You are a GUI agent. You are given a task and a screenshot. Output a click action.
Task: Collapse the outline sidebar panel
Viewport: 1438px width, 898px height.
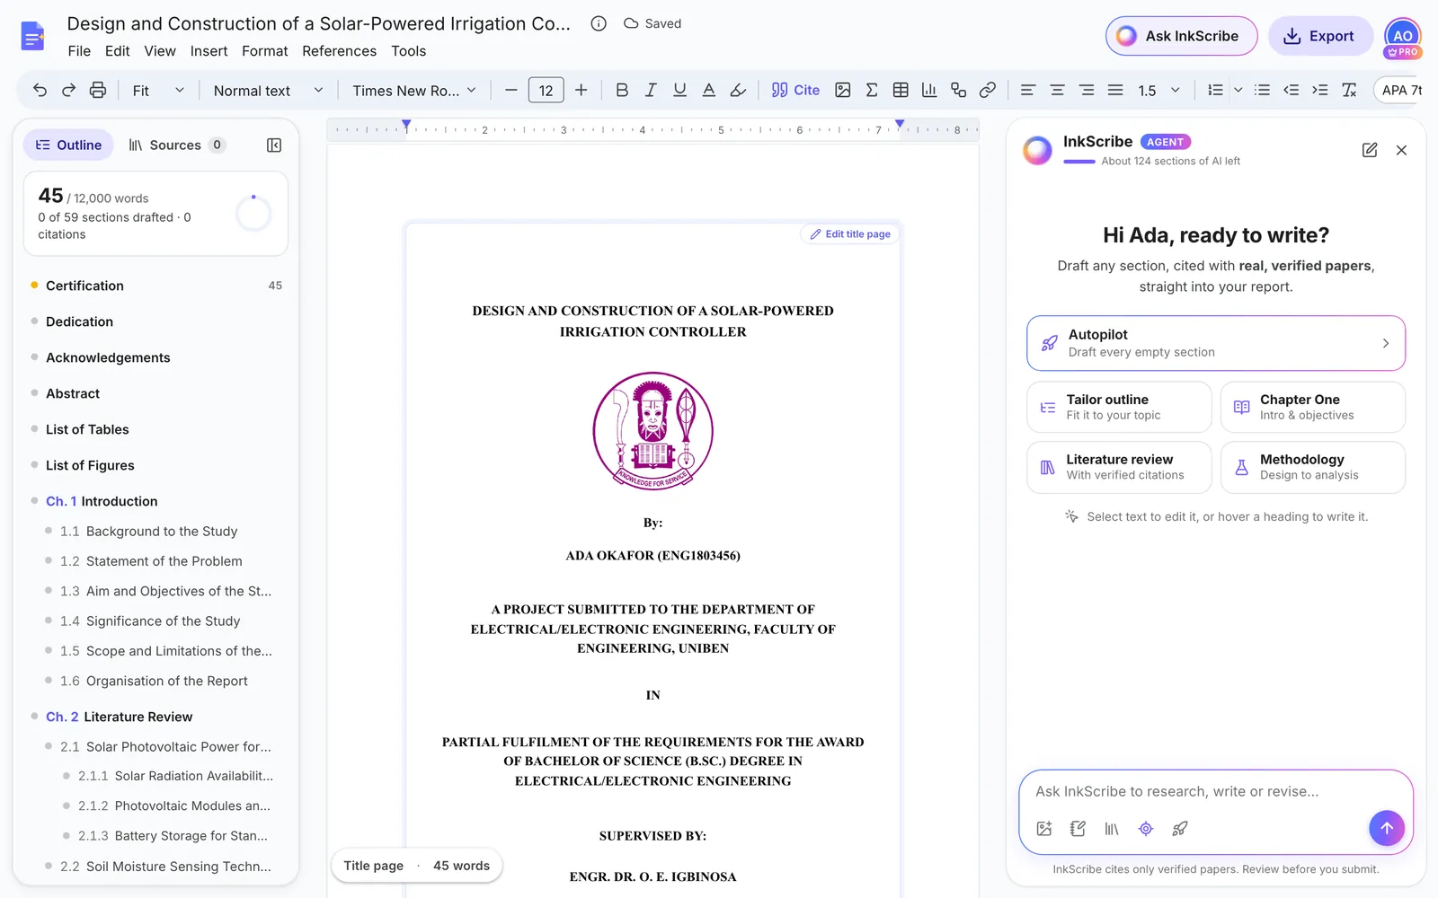[x=274, y=145]
